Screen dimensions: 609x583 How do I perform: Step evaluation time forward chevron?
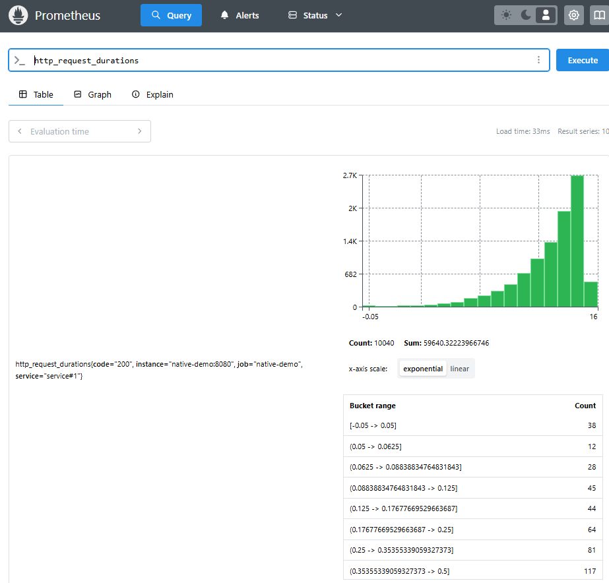pyautogui.click(x=139, y=131)
